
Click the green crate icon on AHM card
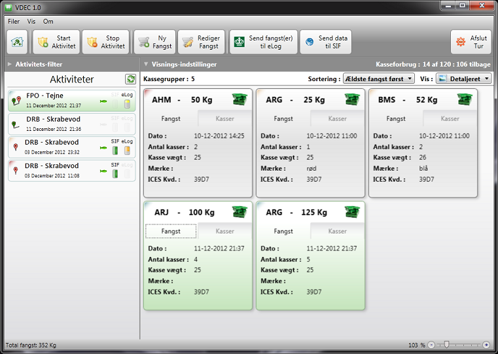pyautogui.click(x=240, y=100)
